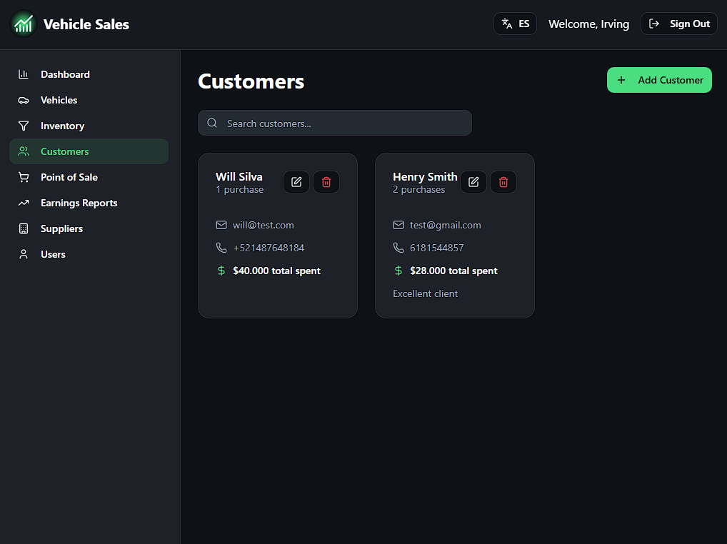Switch language with ES button
The height and width of the screenshot is (544, 727).
[515, 24]
